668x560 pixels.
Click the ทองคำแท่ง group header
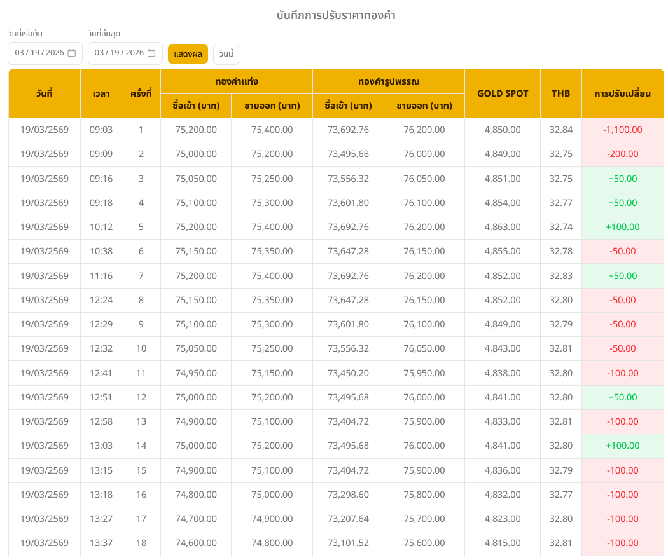tap(237, 81)
